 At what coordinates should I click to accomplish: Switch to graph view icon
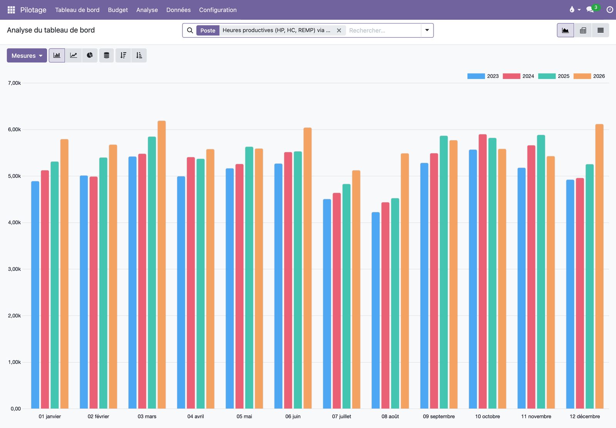pos(566,30)
